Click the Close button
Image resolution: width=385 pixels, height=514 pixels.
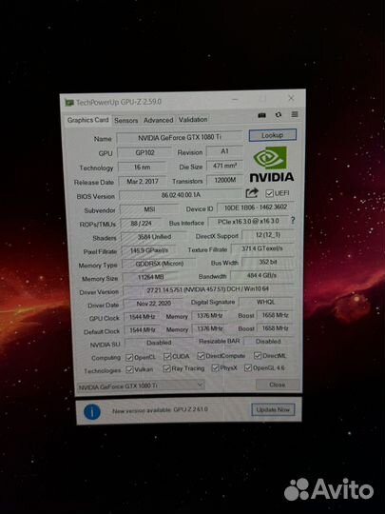[278, 385]
